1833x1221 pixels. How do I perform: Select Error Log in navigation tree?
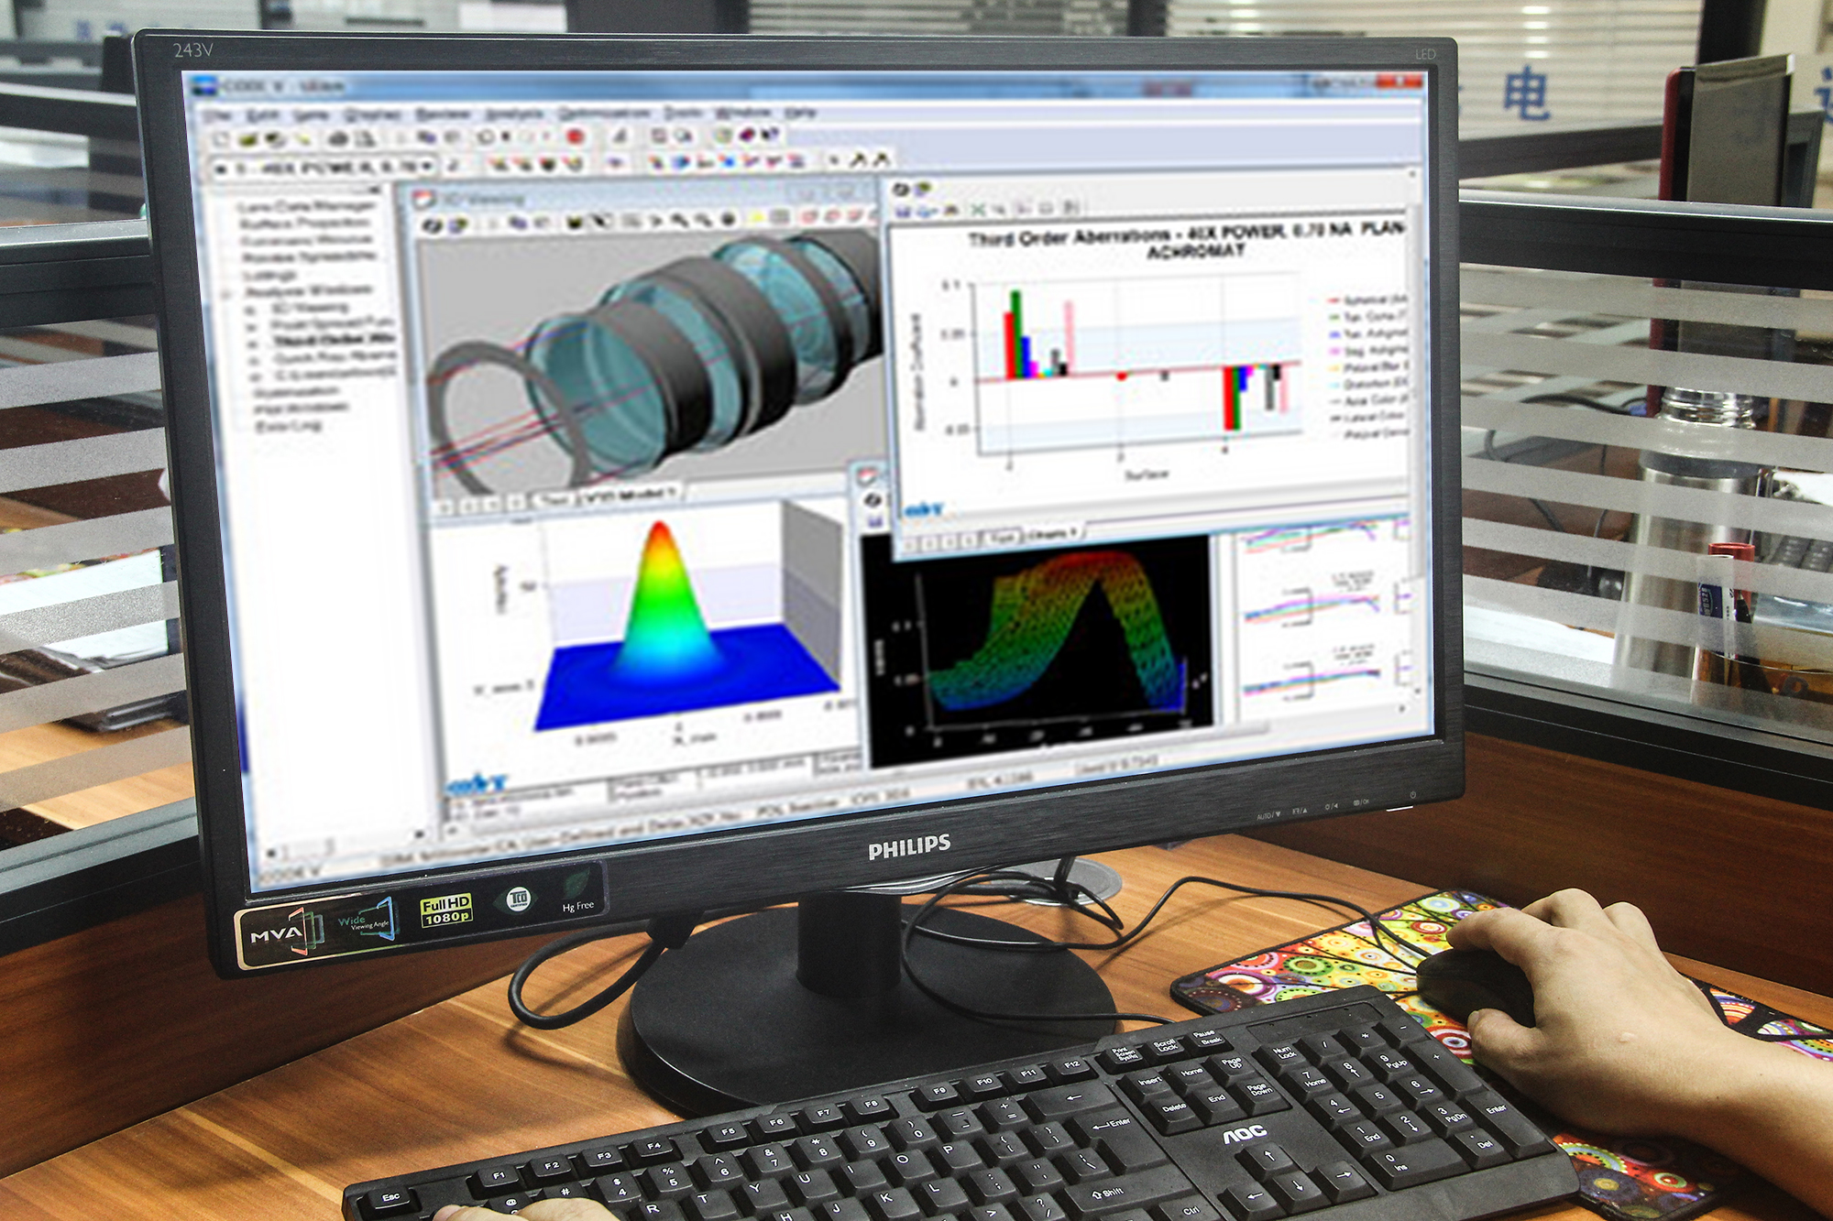[289, 425]
